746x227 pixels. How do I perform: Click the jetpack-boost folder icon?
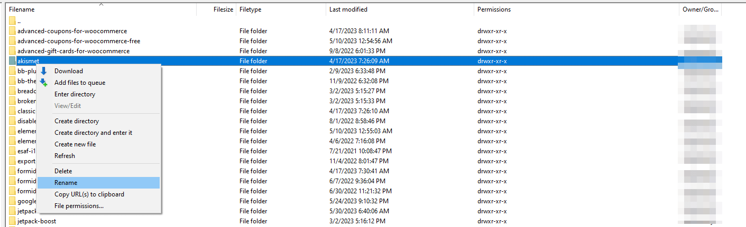(x=12, y=221)
